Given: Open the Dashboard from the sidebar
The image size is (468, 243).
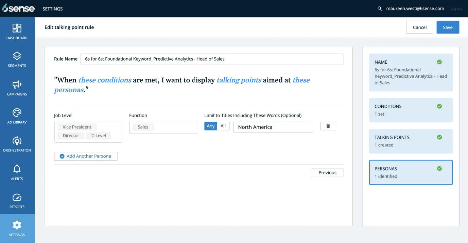Looking at the screenshot, I should point(17,31).
